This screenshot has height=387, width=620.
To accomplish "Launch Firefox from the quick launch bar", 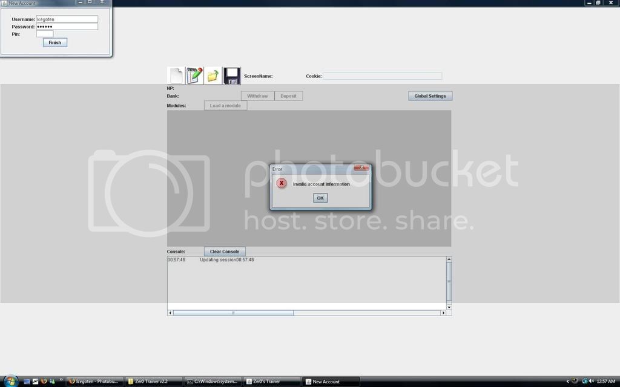I will click(44, 382).
